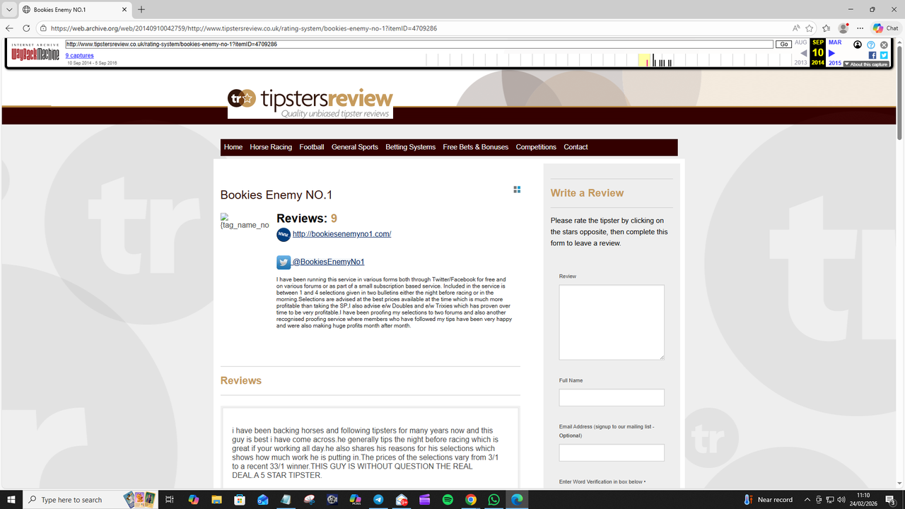Screen dimensions: 905x509
Task: Click inside the Review text area
Action: tap(611, 322)
